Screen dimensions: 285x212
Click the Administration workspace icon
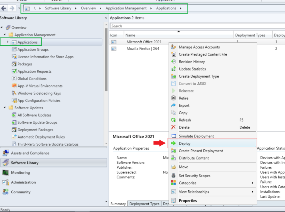click(x=6, y=182)
